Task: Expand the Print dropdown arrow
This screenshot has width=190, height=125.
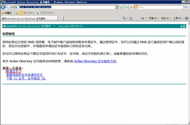Action: (x=146, y=18)
